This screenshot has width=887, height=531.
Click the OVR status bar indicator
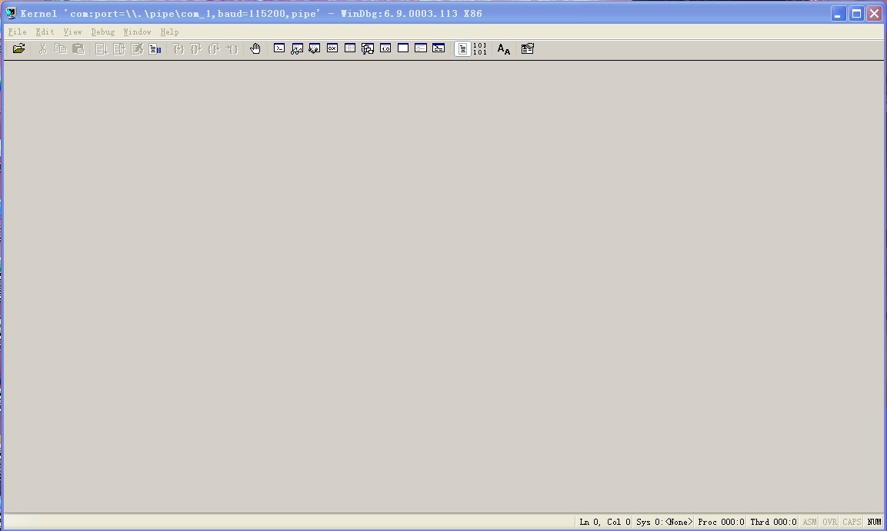point(829,522)
